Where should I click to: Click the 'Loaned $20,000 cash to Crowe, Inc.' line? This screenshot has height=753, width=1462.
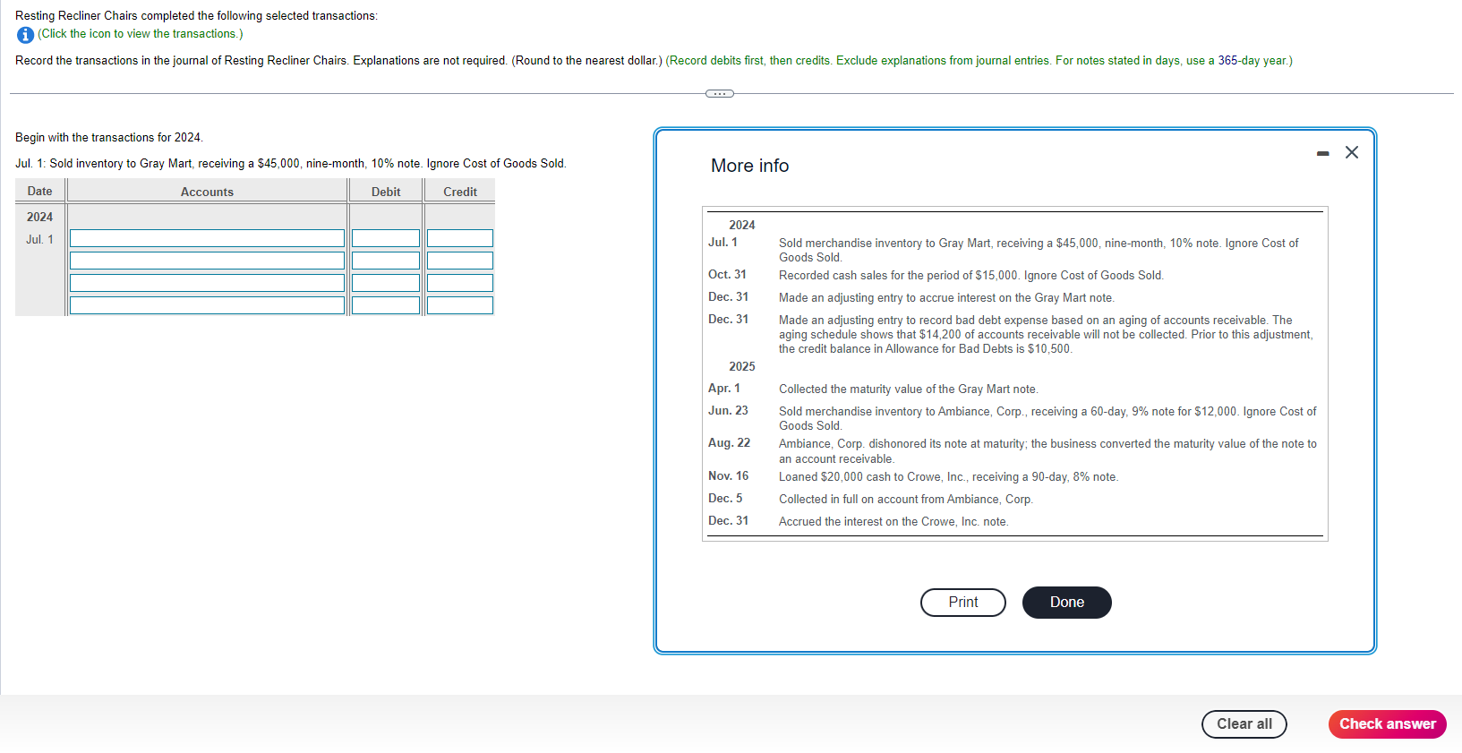pyautogui.click(x=949, y=477)
